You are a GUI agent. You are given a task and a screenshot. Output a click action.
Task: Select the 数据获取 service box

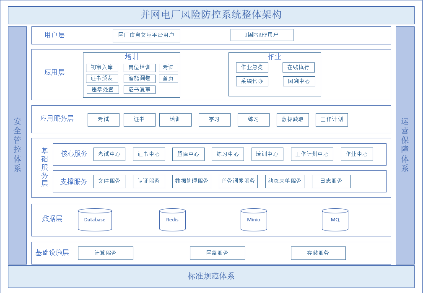[x=293, y=120]
